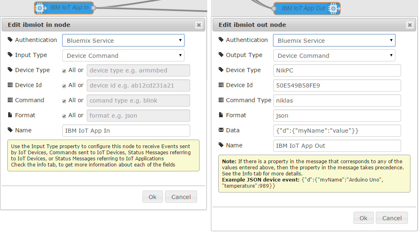Click the Format field containing json
The height and width of the screenshot is (232, 419).
coord(337,116)
